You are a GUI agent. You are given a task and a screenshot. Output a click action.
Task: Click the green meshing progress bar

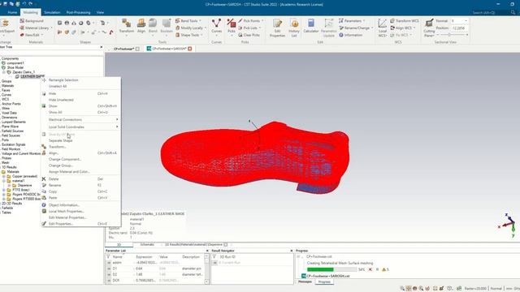pos(332,269)
